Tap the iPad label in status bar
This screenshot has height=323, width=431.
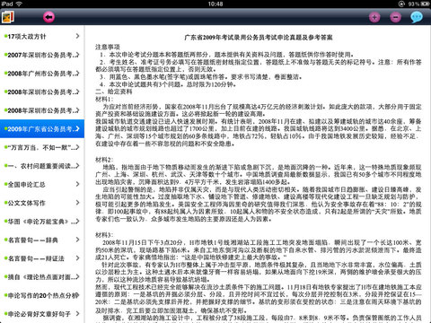(x=7, y=4)
